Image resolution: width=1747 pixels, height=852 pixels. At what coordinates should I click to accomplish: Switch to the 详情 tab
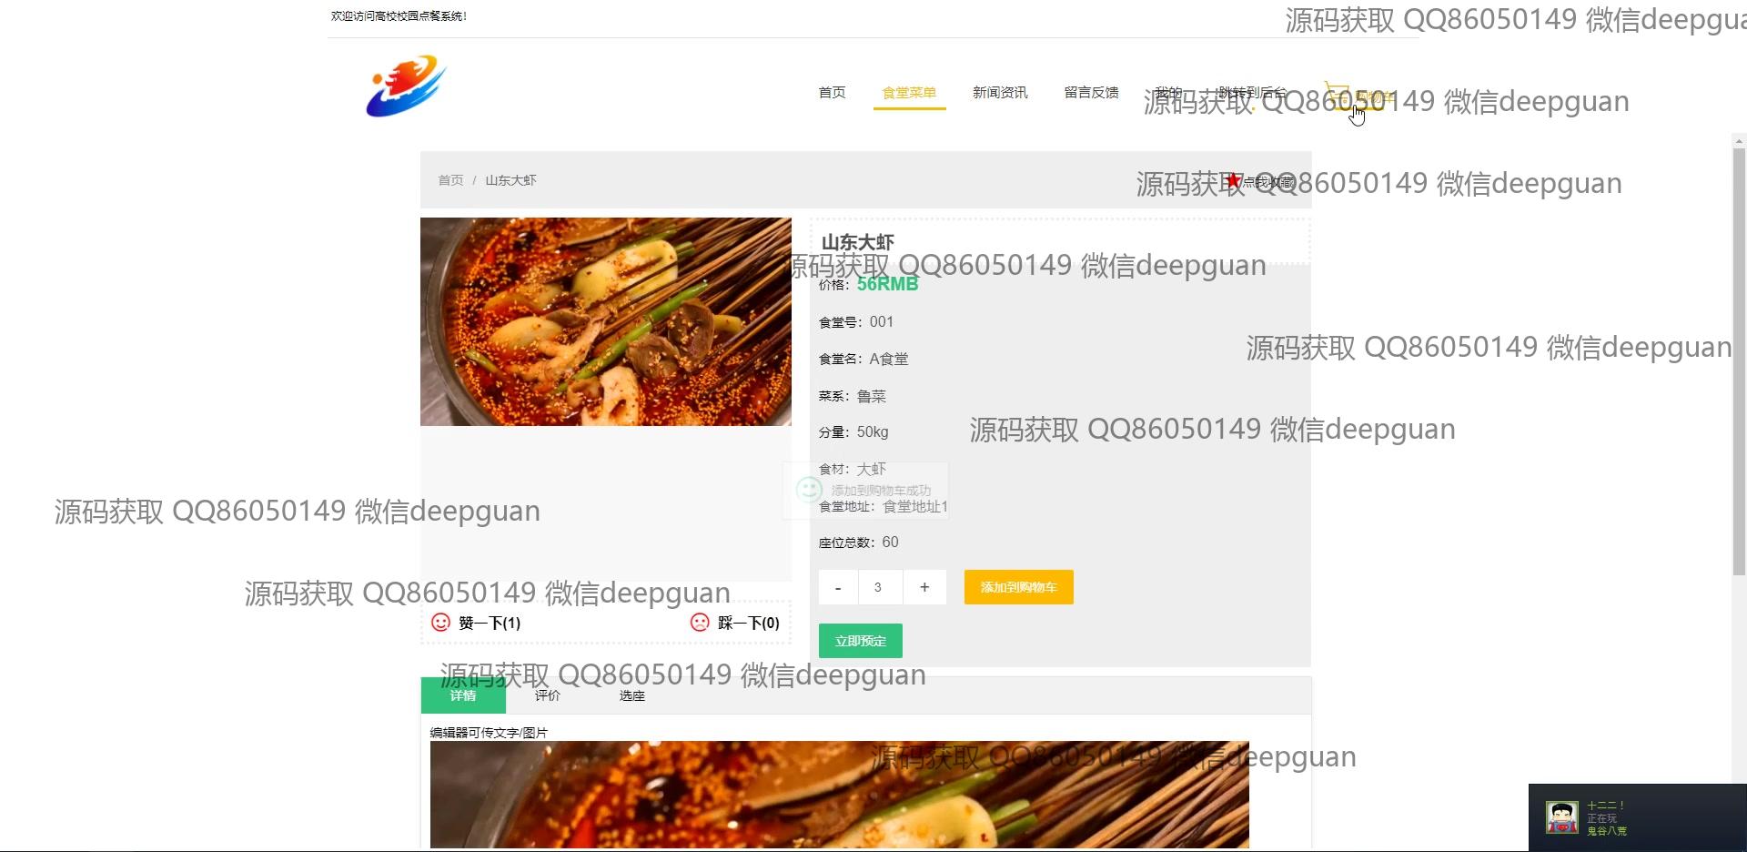coord(462,695)
